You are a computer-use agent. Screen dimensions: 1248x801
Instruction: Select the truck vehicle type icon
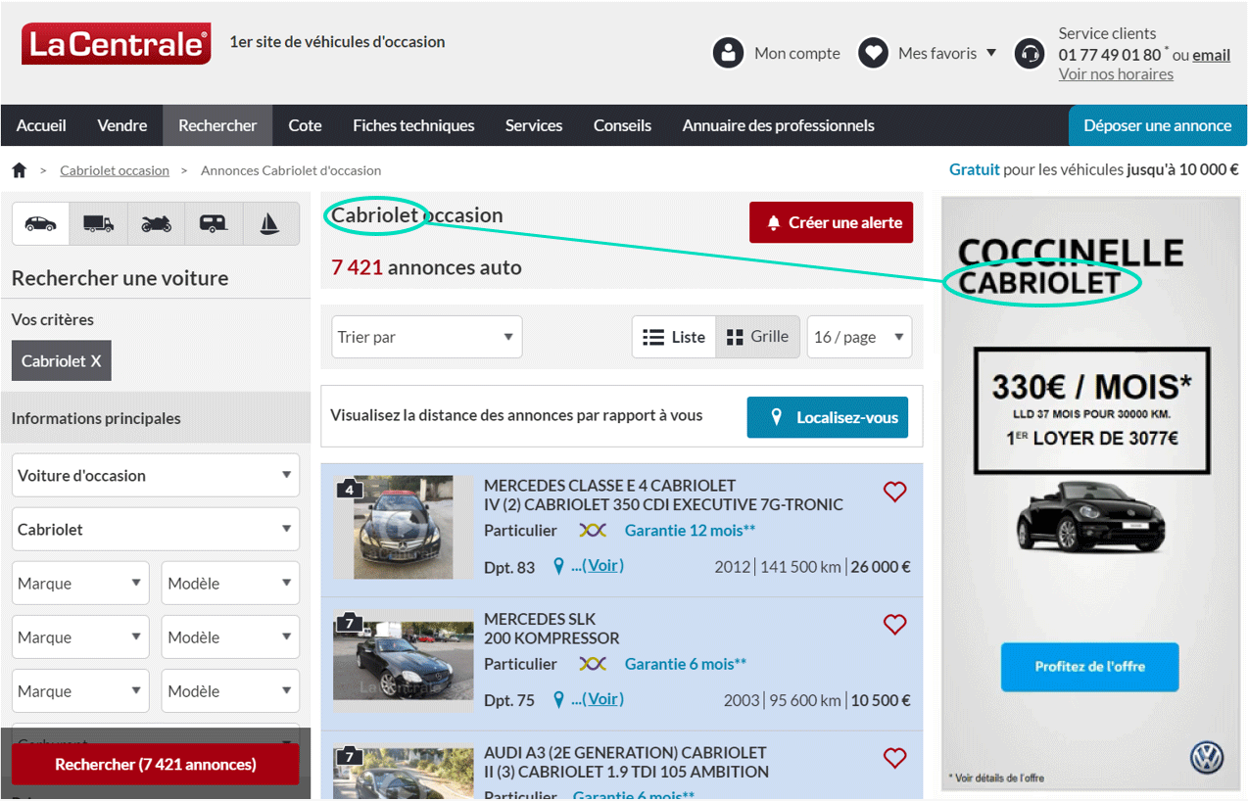point(98,224)
